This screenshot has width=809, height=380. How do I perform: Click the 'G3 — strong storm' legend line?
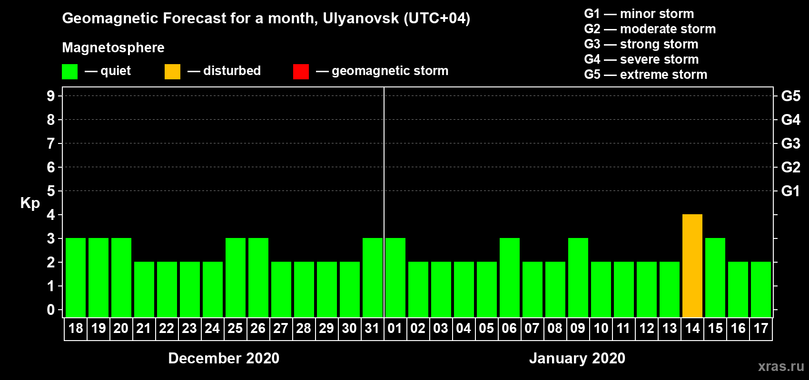pyautogui.click(x=641, y=44)
